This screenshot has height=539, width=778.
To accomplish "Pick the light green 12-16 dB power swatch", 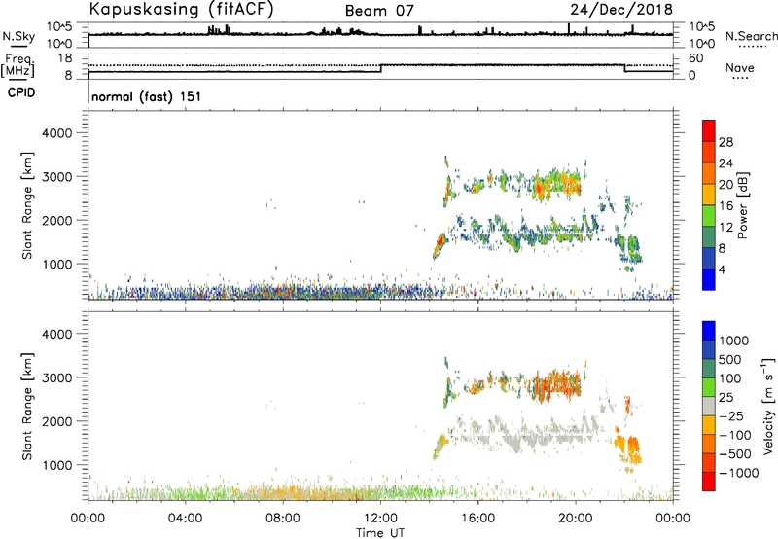I will (709, 216).
